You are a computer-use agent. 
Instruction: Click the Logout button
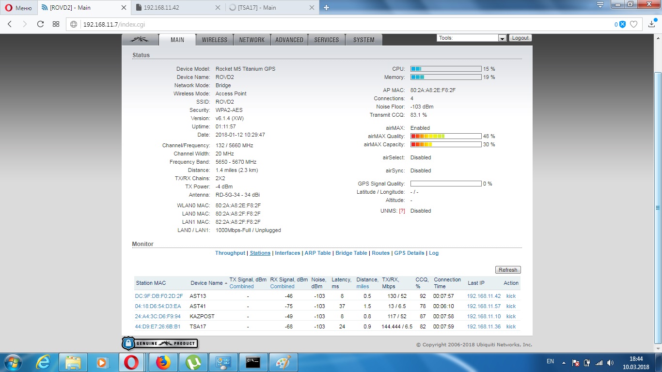point(520,38)
